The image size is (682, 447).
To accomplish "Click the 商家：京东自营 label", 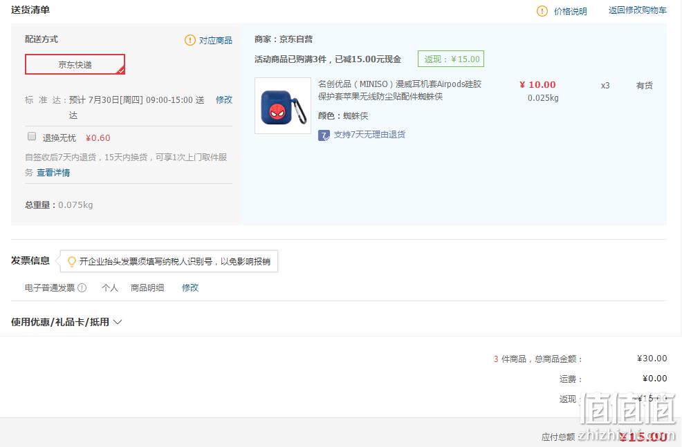I will [284, 39].
